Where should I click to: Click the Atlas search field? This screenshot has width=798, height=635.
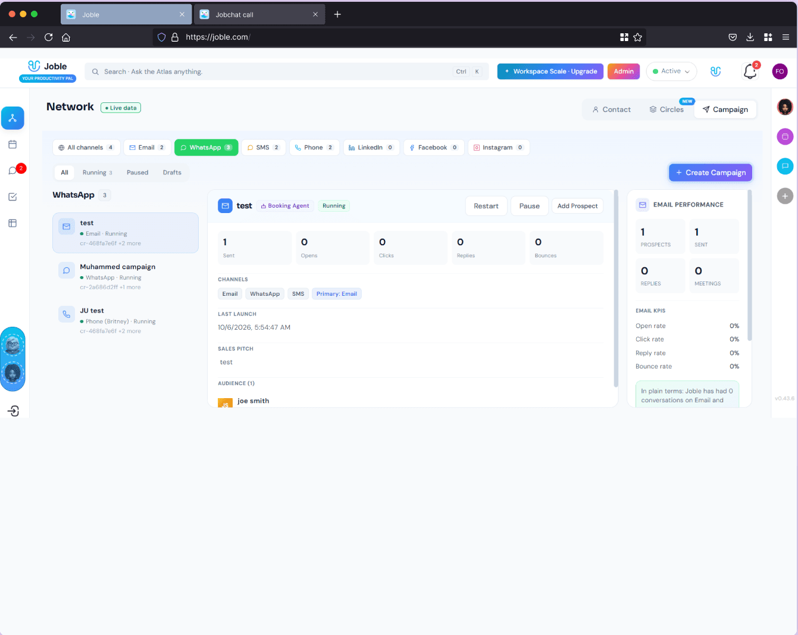point(286,71)
